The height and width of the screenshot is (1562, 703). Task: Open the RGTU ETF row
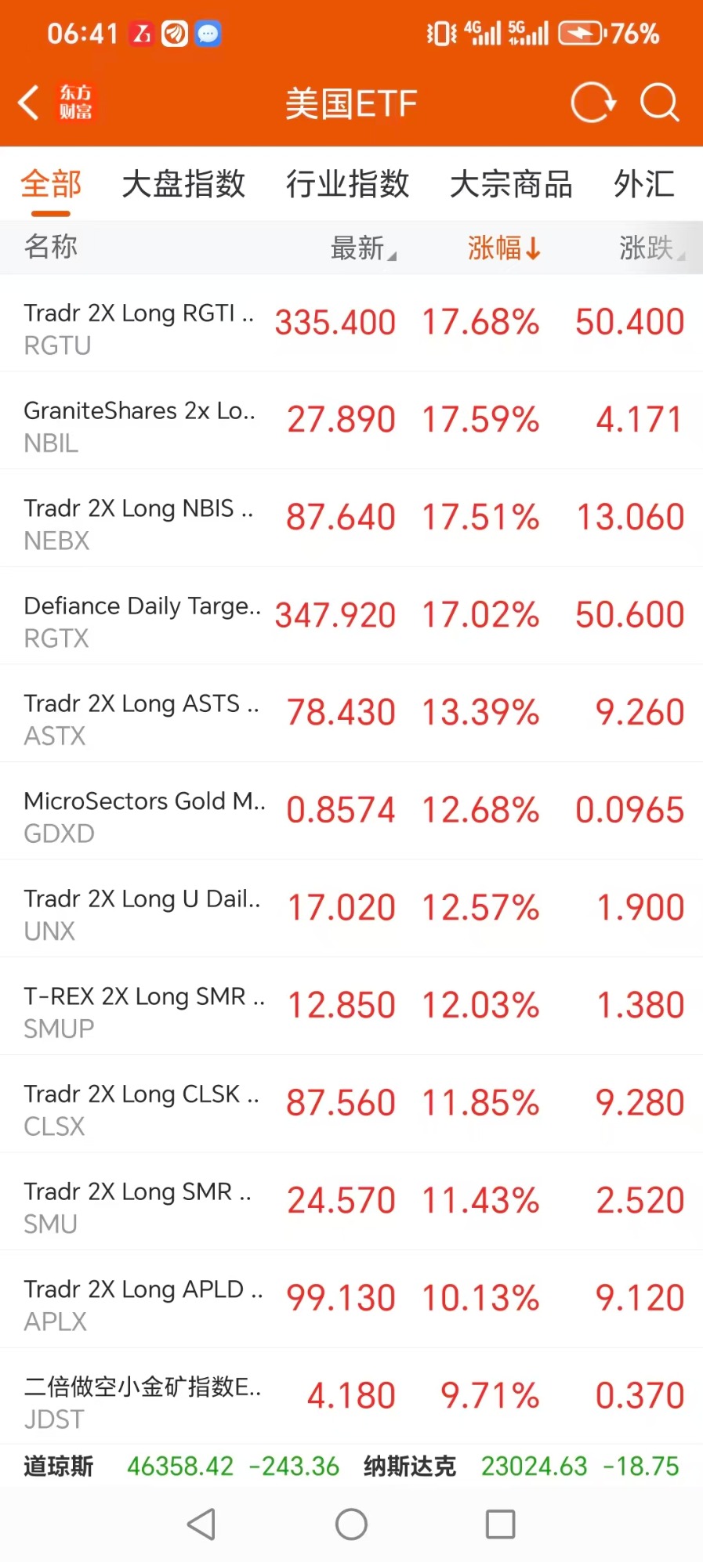(x=351, y=324)
